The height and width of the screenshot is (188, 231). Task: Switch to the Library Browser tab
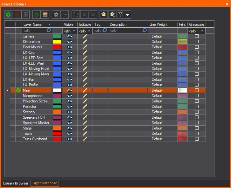(16, 183)
